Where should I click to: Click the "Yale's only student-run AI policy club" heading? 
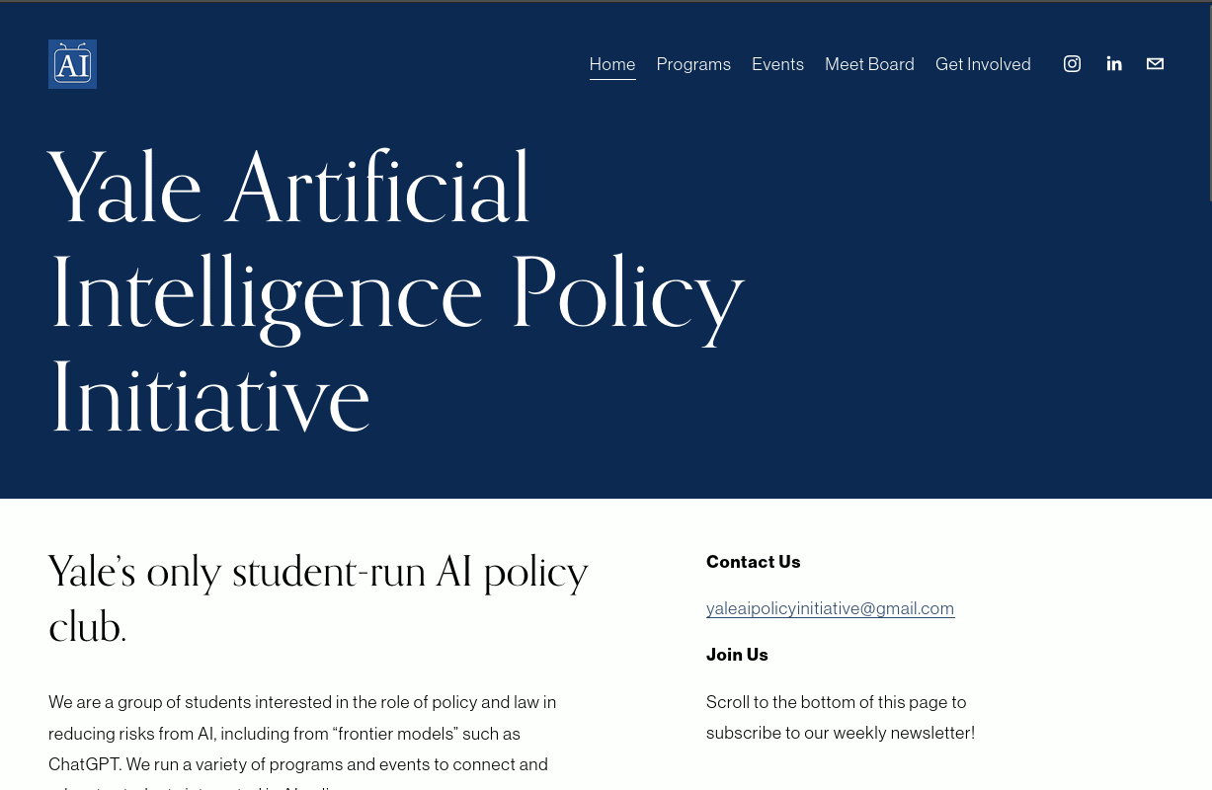point(318,598)
